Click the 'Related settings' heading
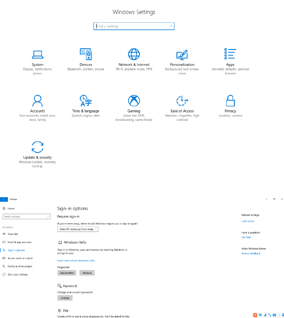The width and height of the screenshot is (284, 318). 250,215
